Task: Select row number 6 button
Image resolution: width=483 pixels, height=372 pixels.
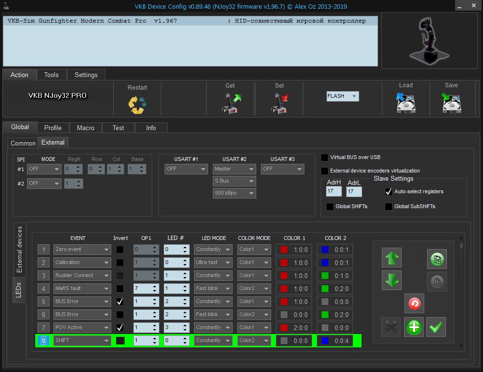Action: [43, 314]
